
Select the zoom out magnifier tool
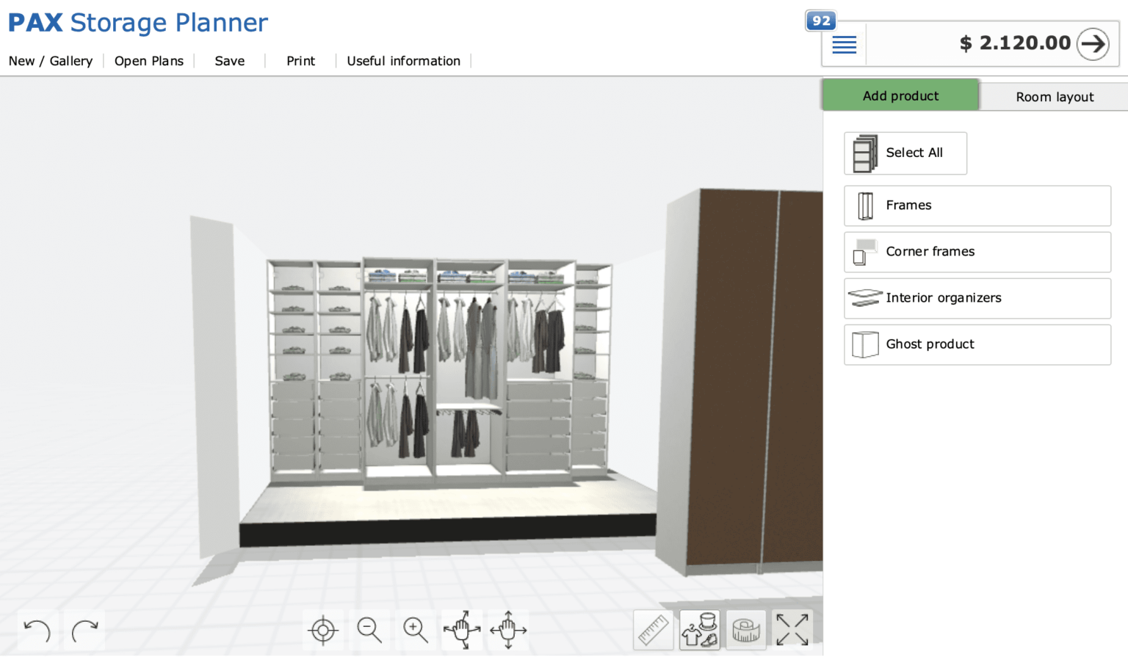[369, 630]
